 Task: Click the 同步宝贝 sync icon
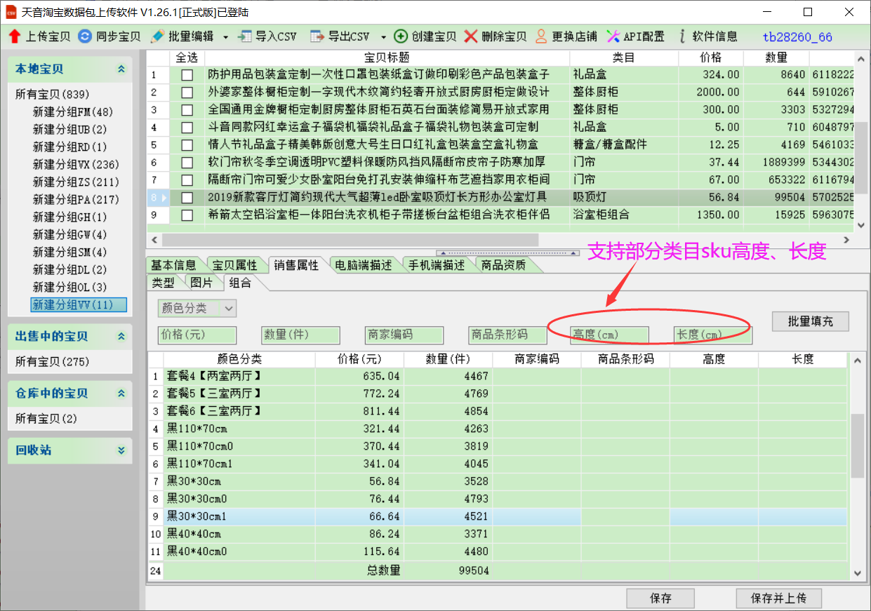pos(85,36)
